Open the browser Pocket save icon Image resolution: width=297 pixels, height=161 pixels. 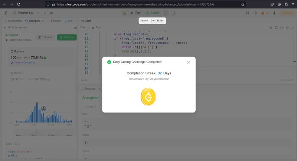click(272, 4)
